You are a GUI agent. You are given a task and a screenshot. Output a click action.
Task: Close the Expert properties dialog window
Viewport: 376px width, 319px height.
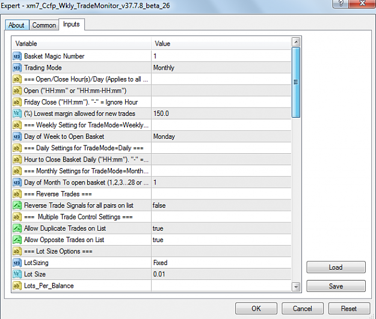[x=362, y=3]
